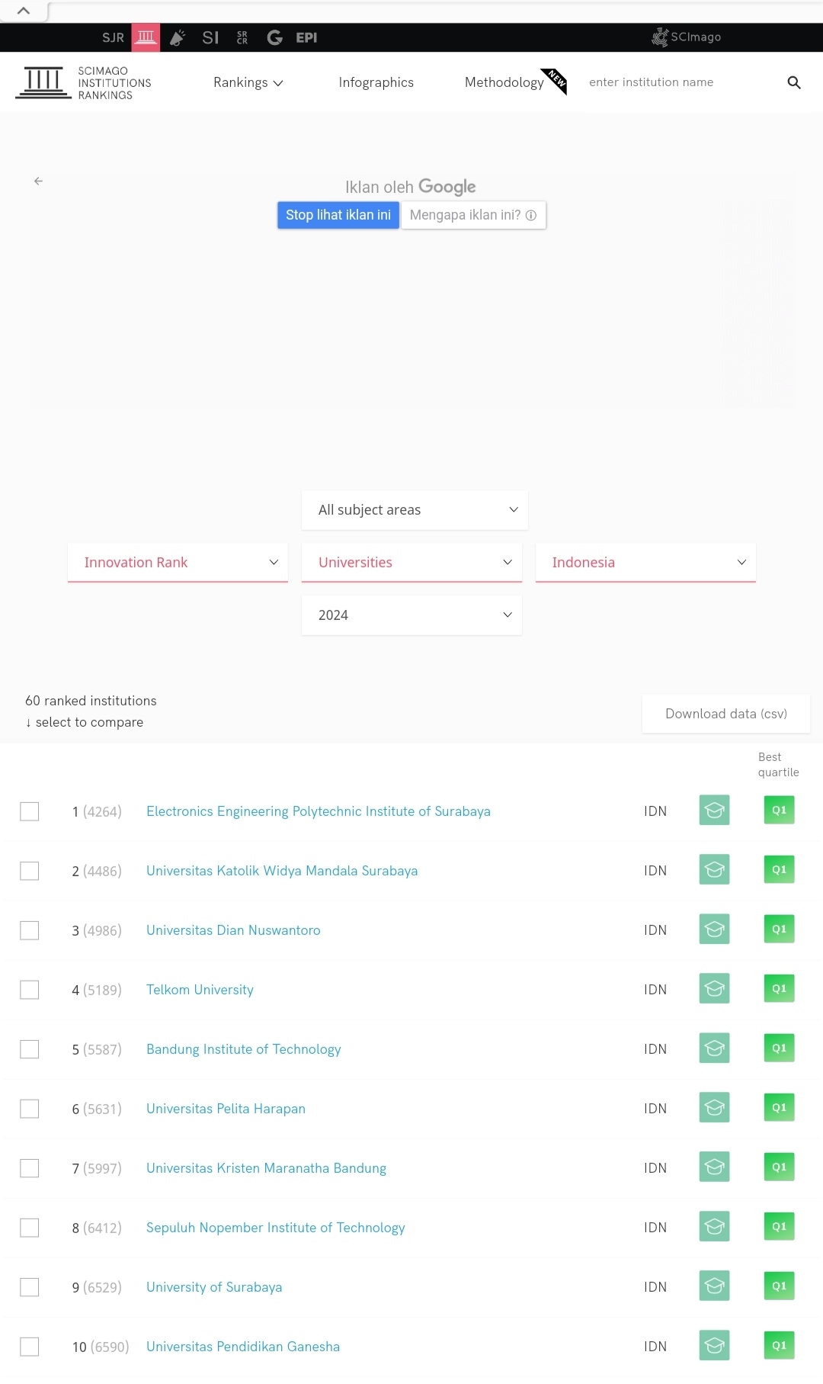Click the EPI icon in top bar
Screen dimensions: 823x1384
click(306, 37)
